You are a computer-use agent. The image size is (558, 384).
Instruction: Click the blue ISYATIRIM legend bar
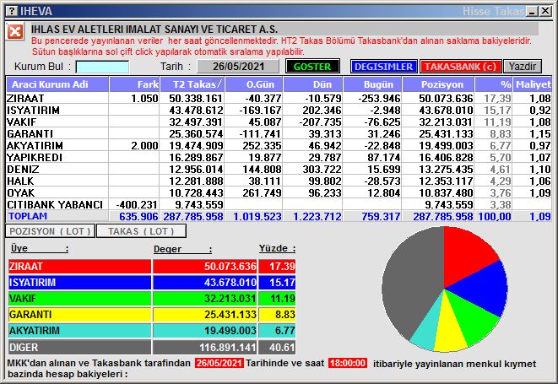click(79, 283)
